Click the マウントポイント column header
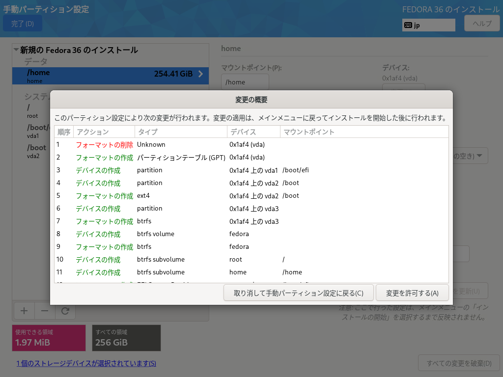This screenshot has height=377, width=503. (364, 132)
